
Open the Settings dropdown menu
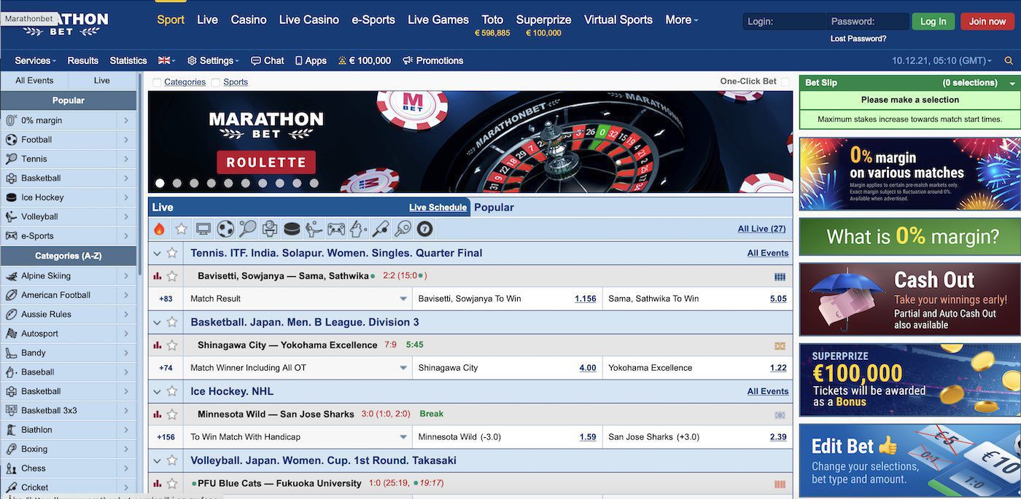[x=213, y=60]
